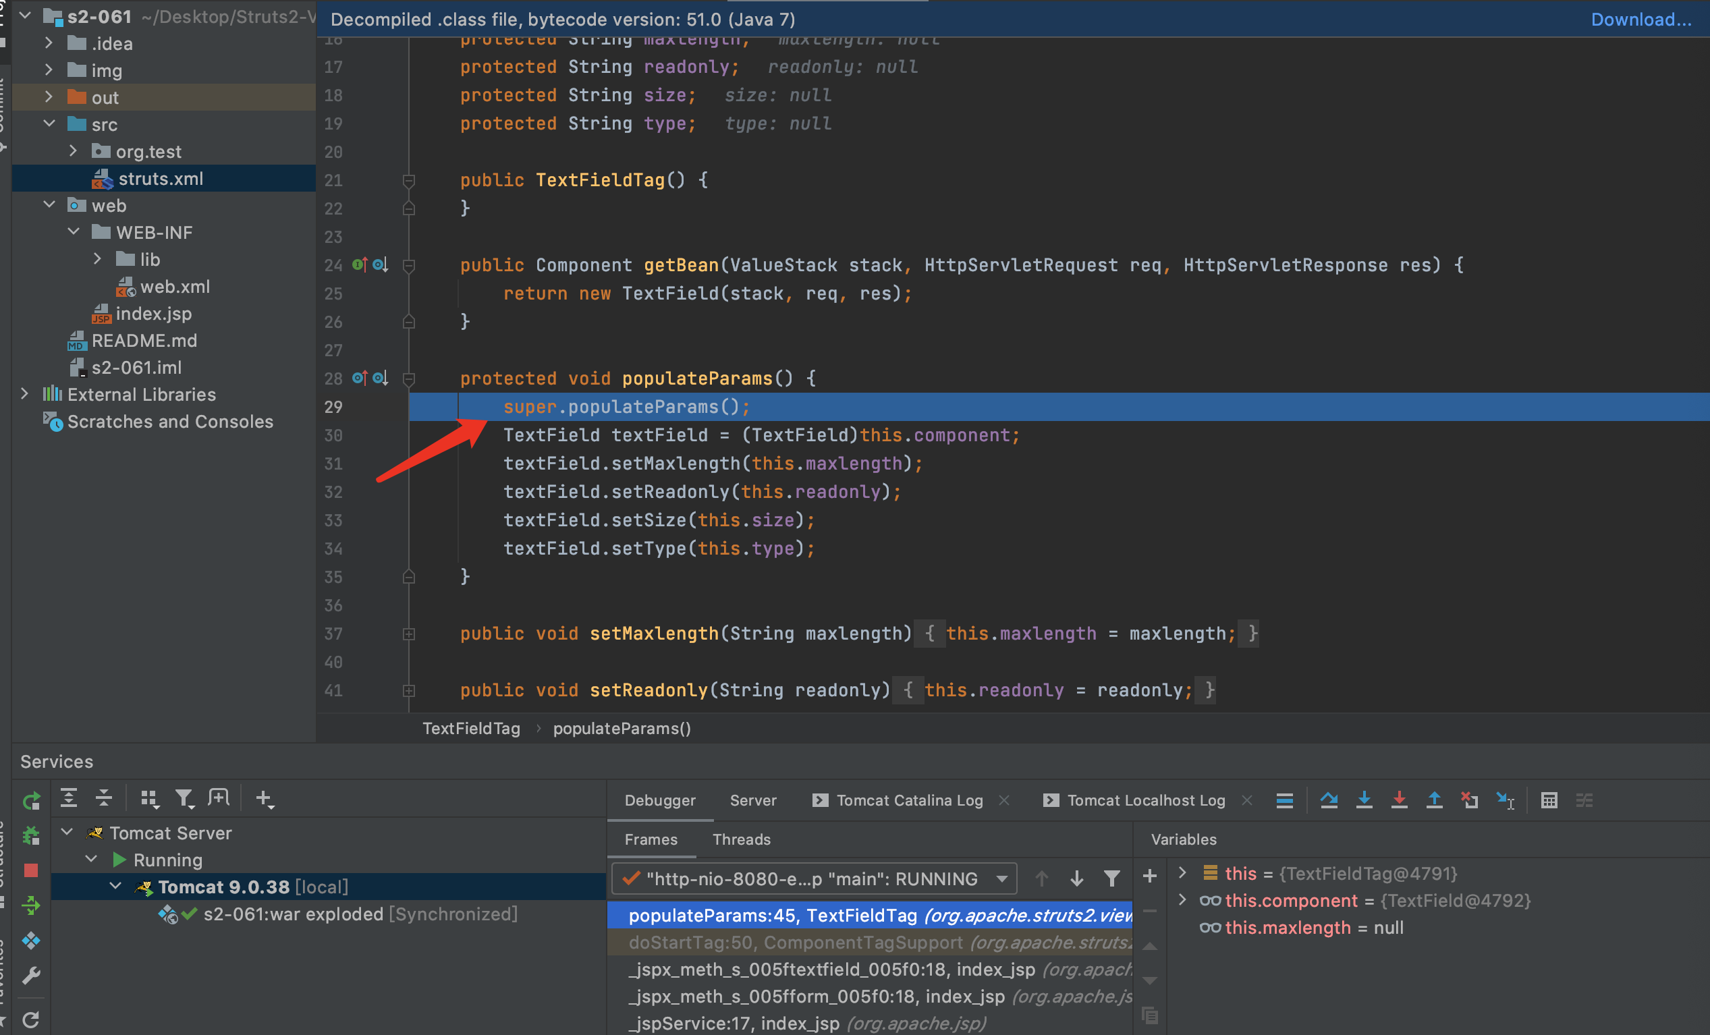Image resolution: width=1710 pixels, height=1035 pixels.
Task: Click the Add Service plus icon
Action: (x=265, y=799)
